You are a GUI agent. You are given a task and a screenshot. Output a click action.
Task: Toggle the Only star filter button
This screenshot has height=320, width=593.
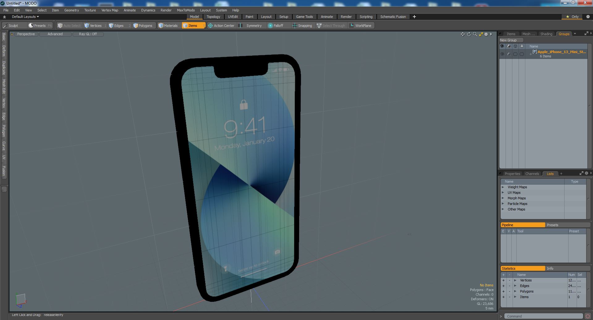point(572,17)
